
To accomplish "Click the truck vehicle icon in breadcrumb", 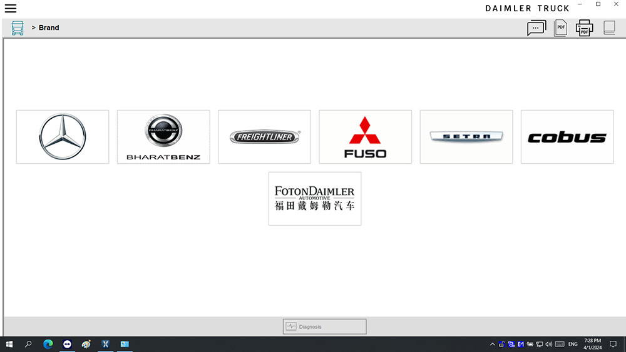I will [x=17, y=28].
